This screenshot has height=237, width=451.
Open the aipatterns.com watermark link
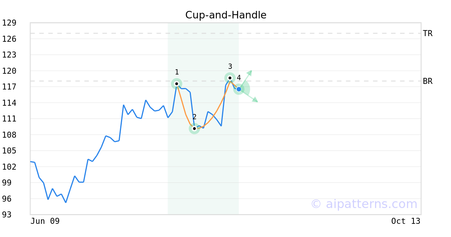364,204
